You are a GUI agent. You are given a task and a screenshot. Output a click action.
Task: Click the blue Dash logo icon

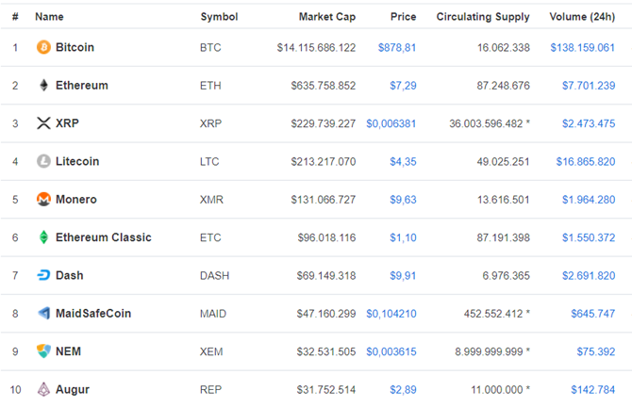pyautogui.click(x=43, y=275)
